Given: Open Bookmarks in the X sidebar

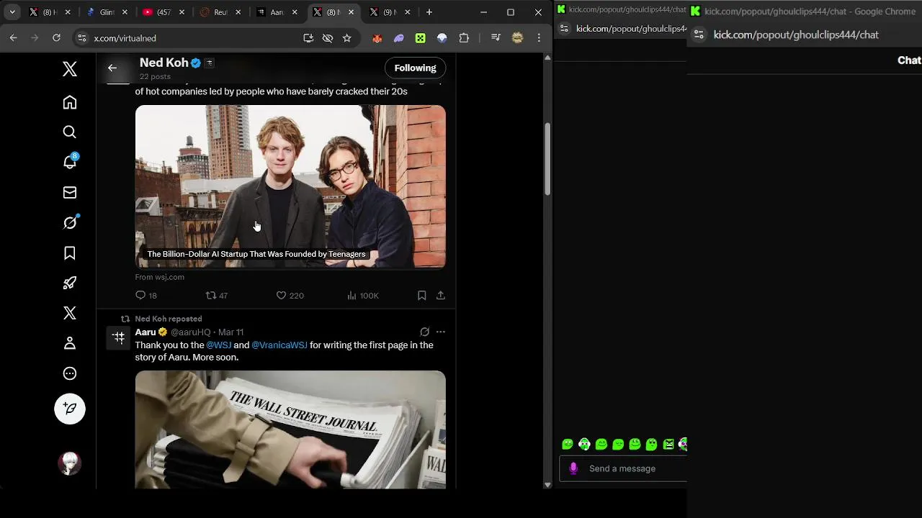Looking at the screenshot, I should [x=70, y=253].
